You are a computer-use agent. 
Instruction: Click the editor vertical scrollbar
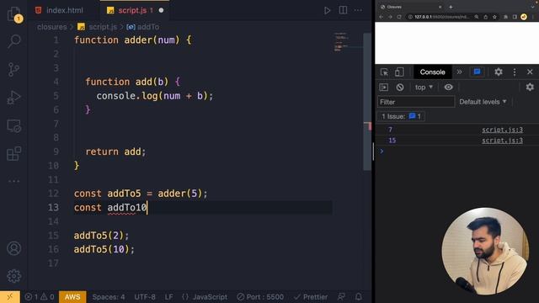click(x=367, y=101)
